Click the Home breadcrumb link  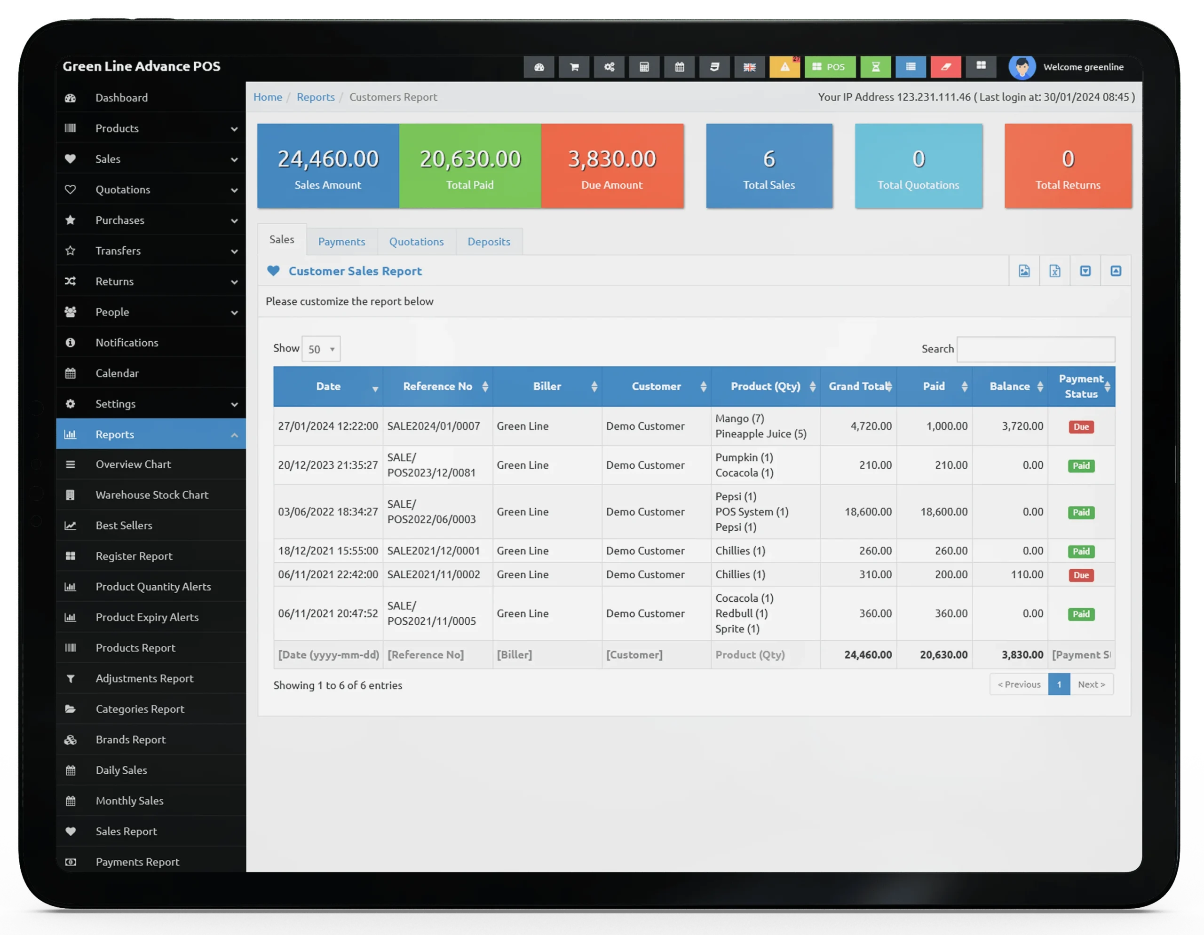[267, 97]
